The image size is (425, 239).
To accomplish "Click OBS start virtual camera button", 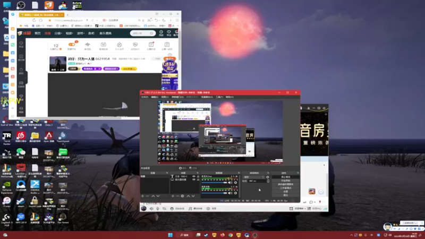I will coord(285,184).
